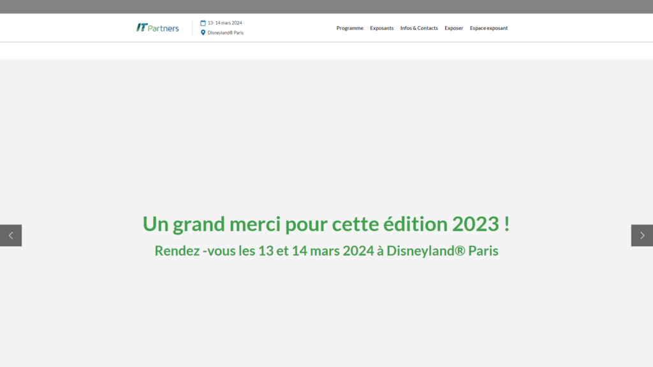This screenshot has height=367, width=653.
Task: Open the Exposants menu item
Action: pyautogui.click(x=381, y=28)
